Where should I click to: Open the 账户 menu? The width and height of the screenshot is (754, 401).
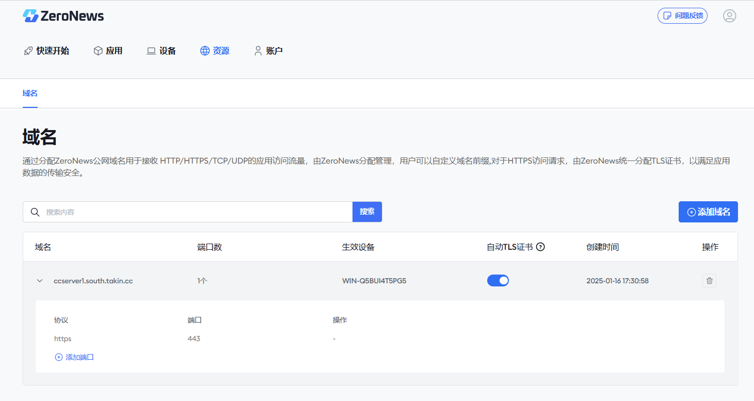268,51
